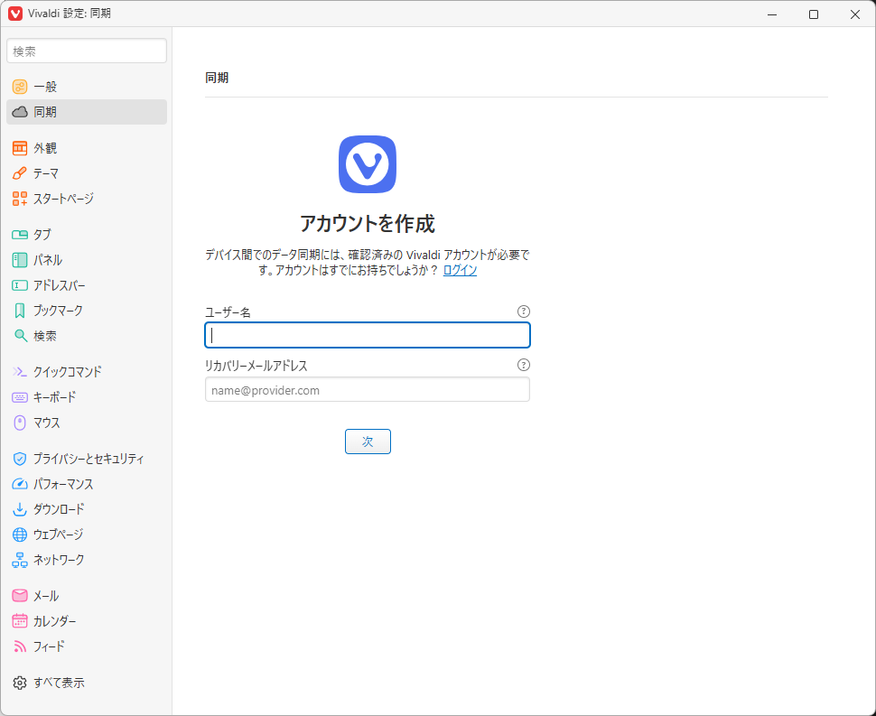876x716 pixels.
Task: Select the 同期 cloud icon
Action: tap(20, 112)
